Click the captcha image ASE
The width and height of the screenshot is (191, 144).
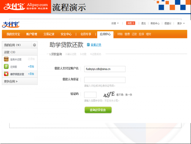coord(109,95)
